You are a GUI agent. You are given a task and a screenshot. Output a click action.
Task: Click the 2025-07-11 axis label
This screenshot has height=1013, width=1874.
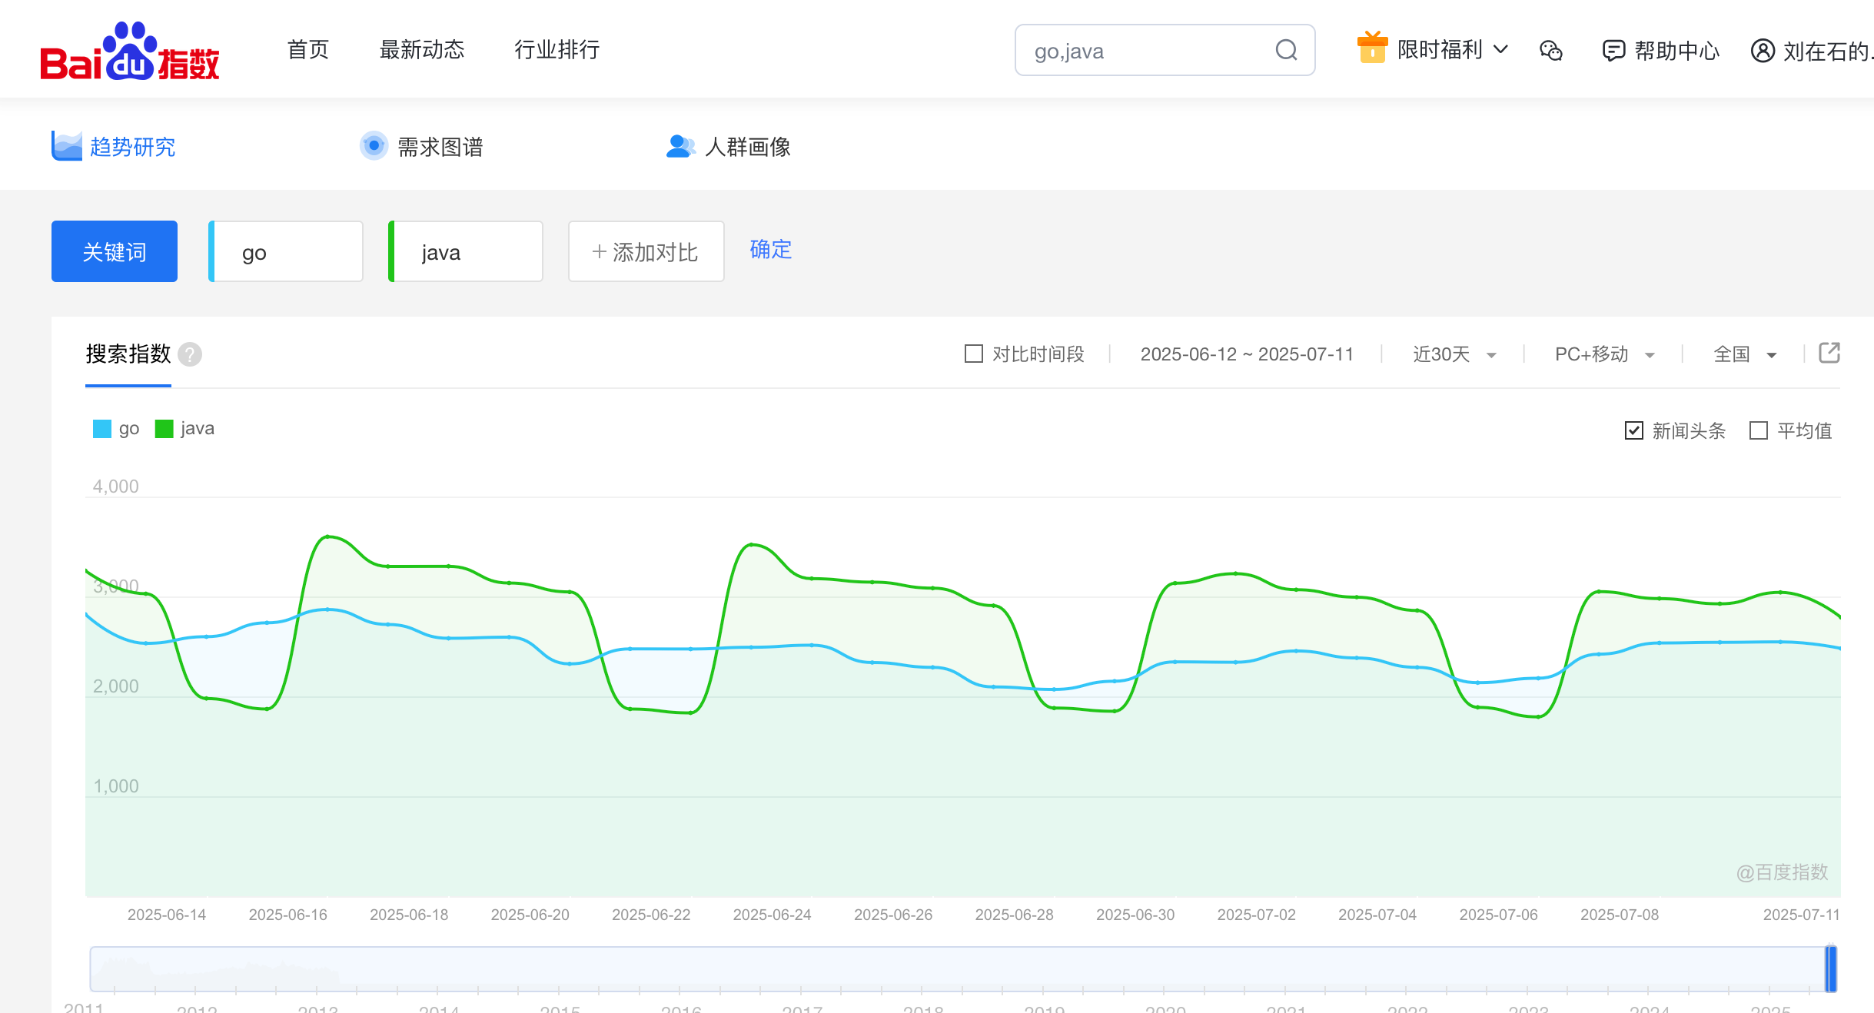(x=1801, y=915)
